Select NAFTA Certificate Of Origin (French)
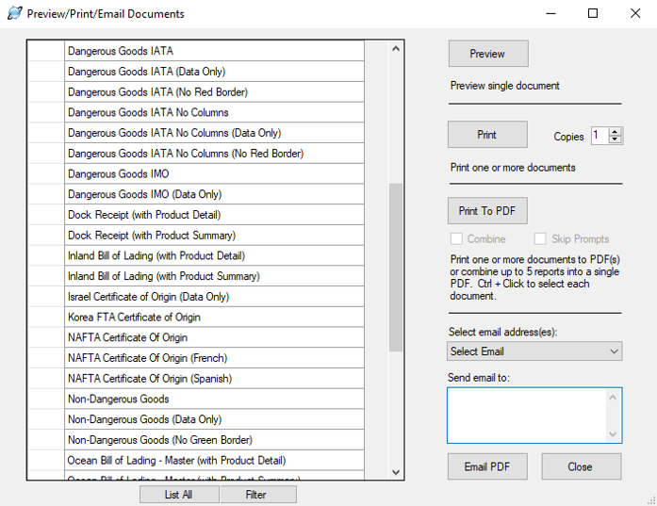Screen dimensions: 657x506 [x=215, y=358]
